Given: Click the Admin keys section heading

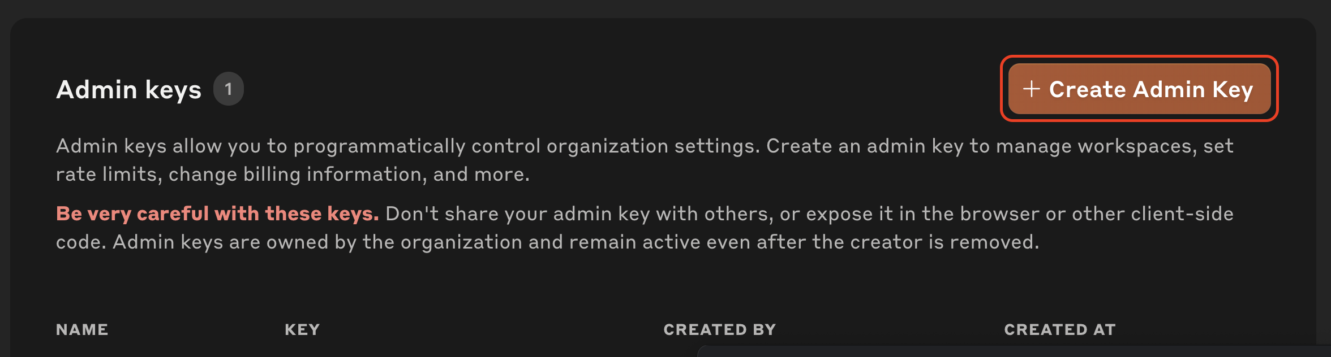Looking at the screenshot, I should [129, 89].
